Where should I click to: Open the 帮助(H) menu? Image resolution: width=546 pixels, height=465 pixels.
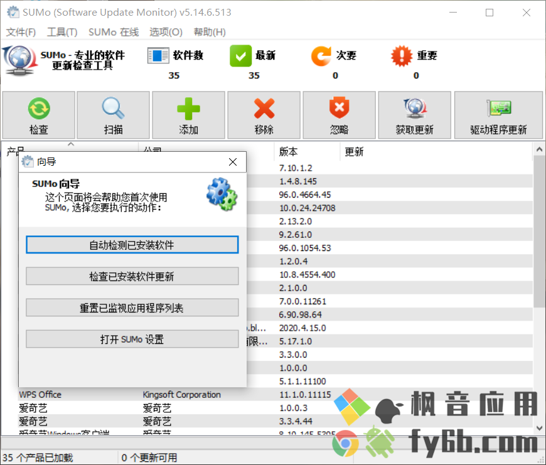(210, 32)
